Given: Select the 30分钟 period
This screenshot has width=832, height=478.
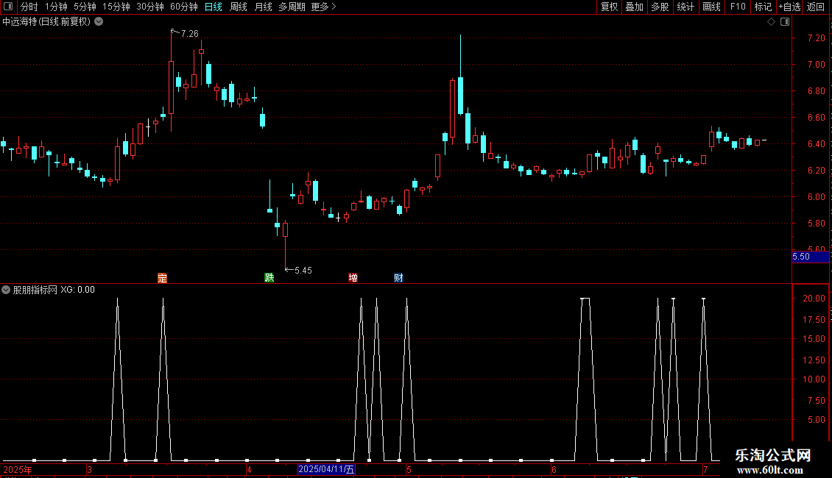Looking at the screenshot, I should coord(150,7).
